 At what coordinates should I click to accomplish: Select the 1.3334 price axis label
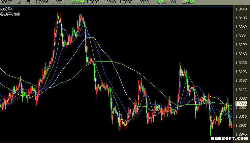click(241, 36)
